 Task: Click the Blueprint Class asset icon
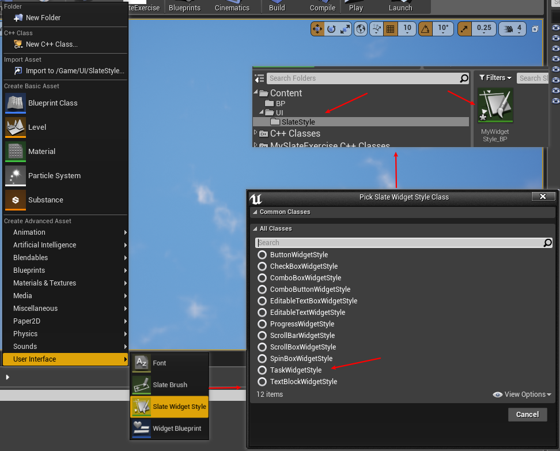pos(16,103)
